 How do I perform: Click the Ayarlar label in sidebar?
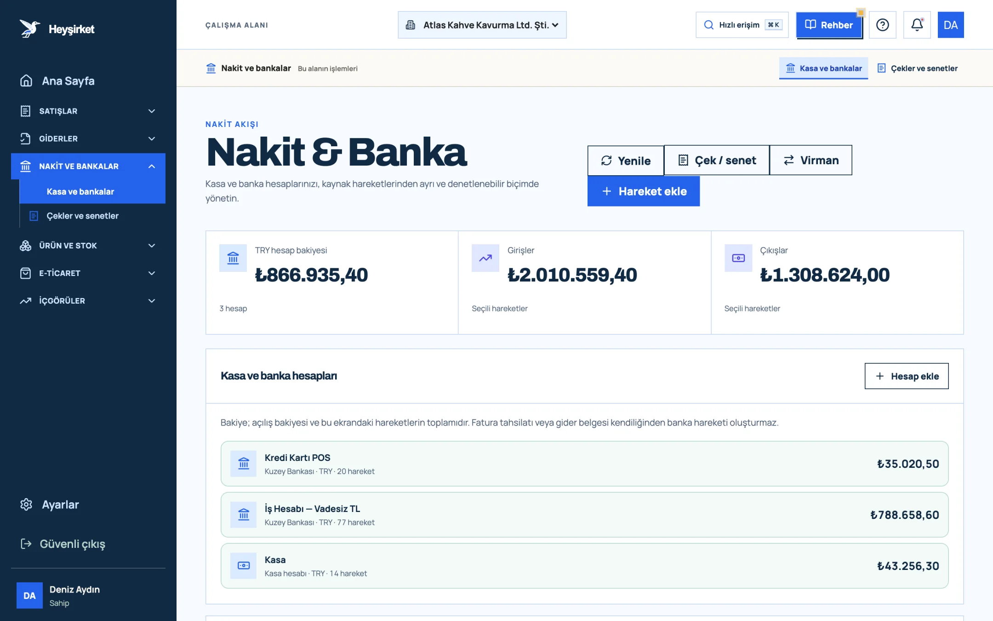click(60, 505)
